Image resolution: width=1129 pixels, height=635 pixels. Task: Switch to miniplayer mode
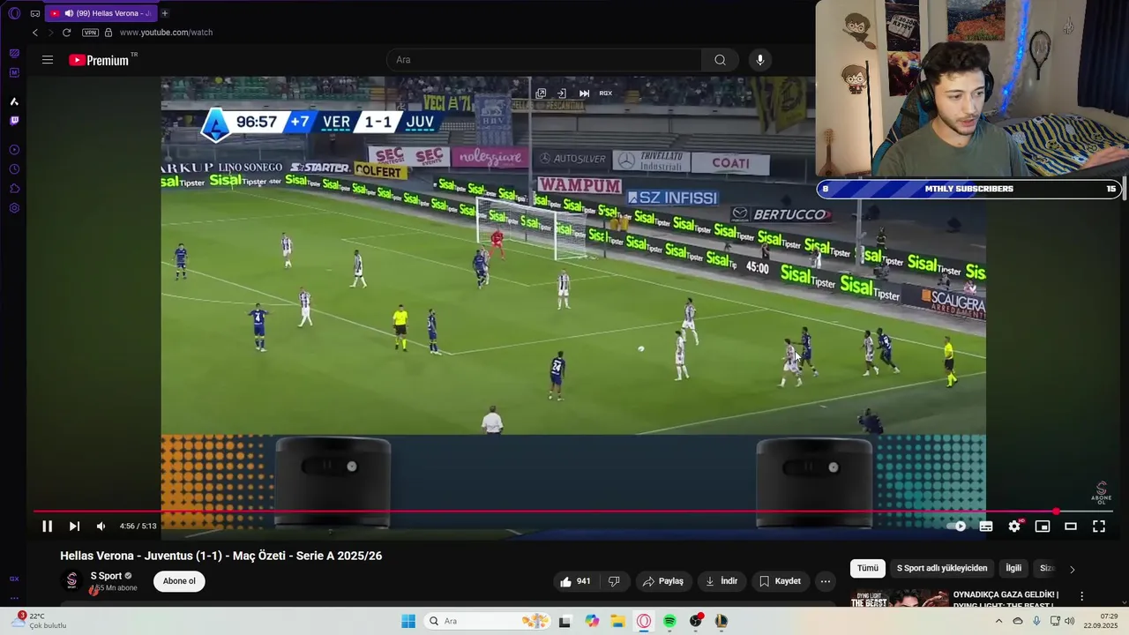click(1043, 527)
